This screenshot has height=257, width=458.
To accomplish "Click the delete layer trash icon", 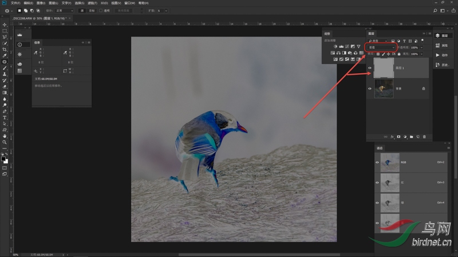I will (x=424, y=137).
